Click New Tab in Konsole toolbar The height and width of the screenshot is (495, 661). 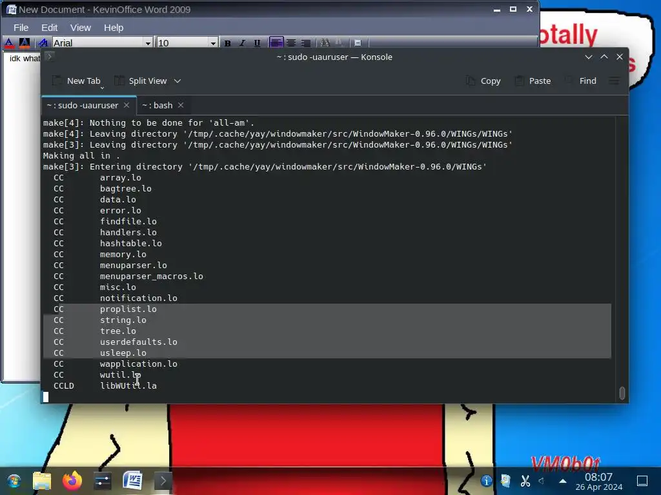[77, 81]
